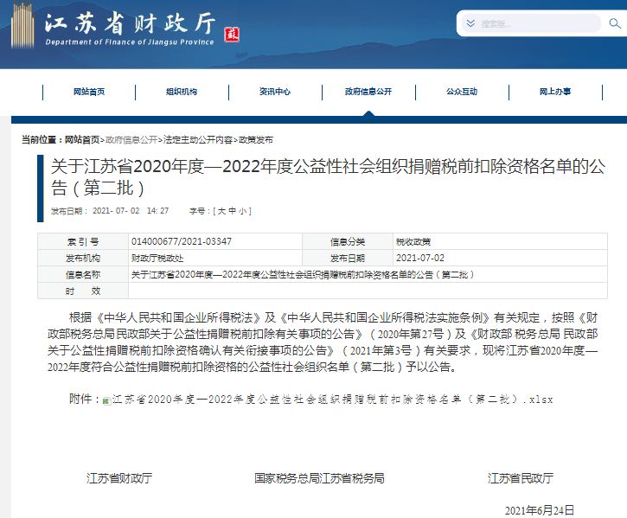The height and width of the screenshot is (518, 627).
Task: Open the xlsx attachment link
Action: 332,400
